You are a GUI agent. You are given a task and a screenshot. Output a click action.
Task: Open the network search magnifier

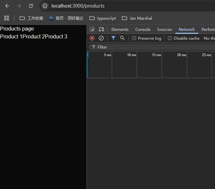pos(123,38)
